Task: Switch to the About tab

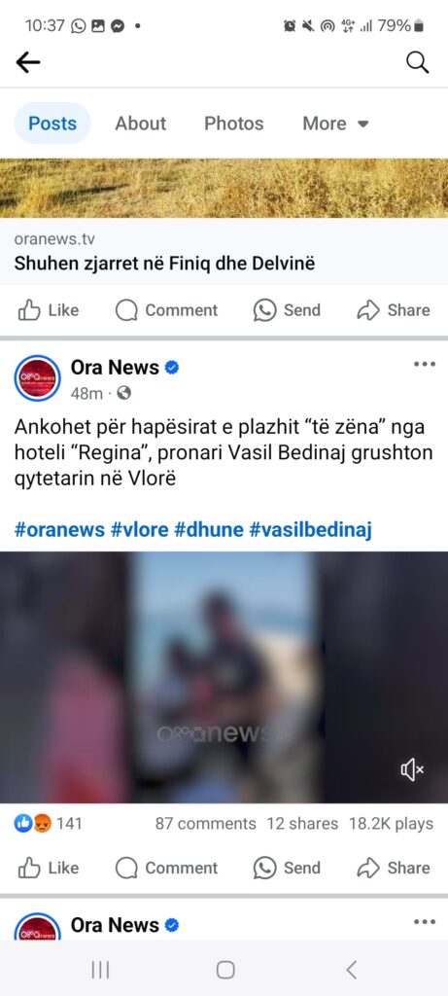Action: tap(140, 124)
